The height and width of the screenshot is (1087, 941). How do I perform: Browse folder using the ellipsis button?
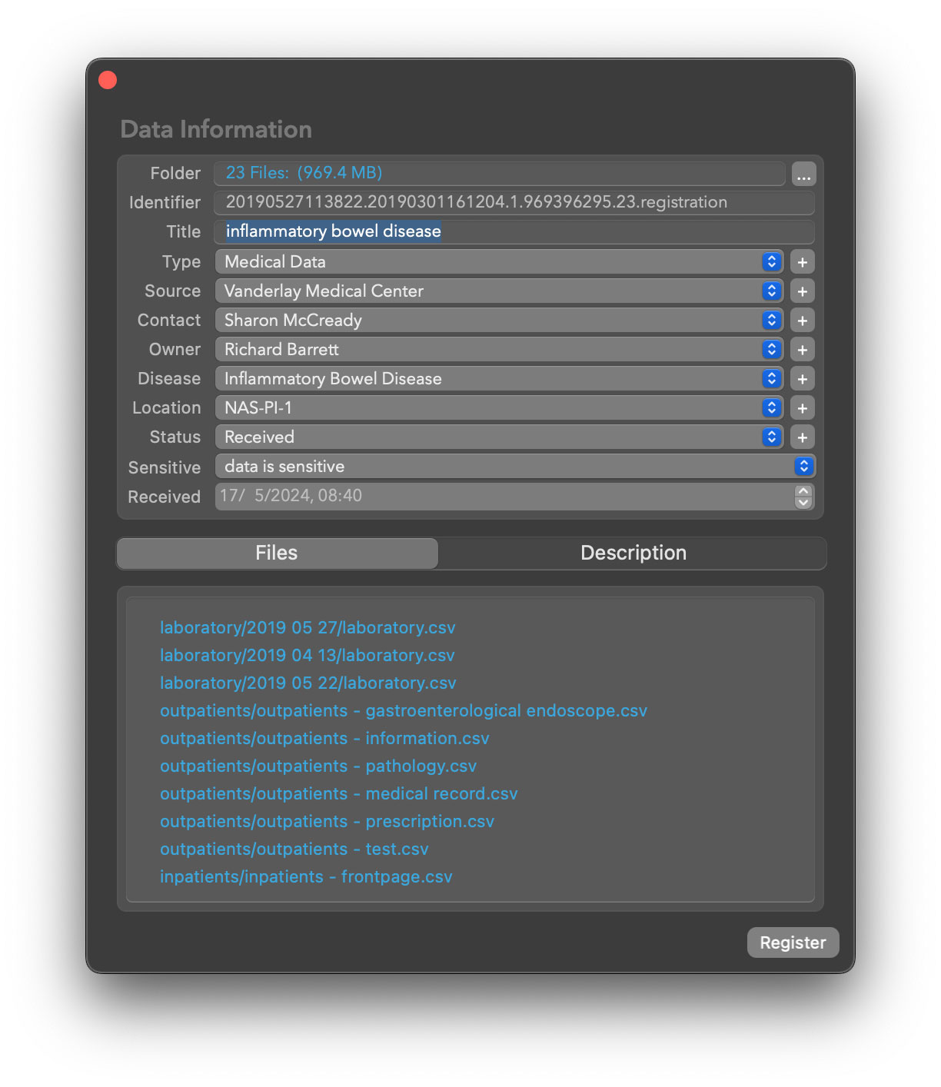click(x=803, y=175)
